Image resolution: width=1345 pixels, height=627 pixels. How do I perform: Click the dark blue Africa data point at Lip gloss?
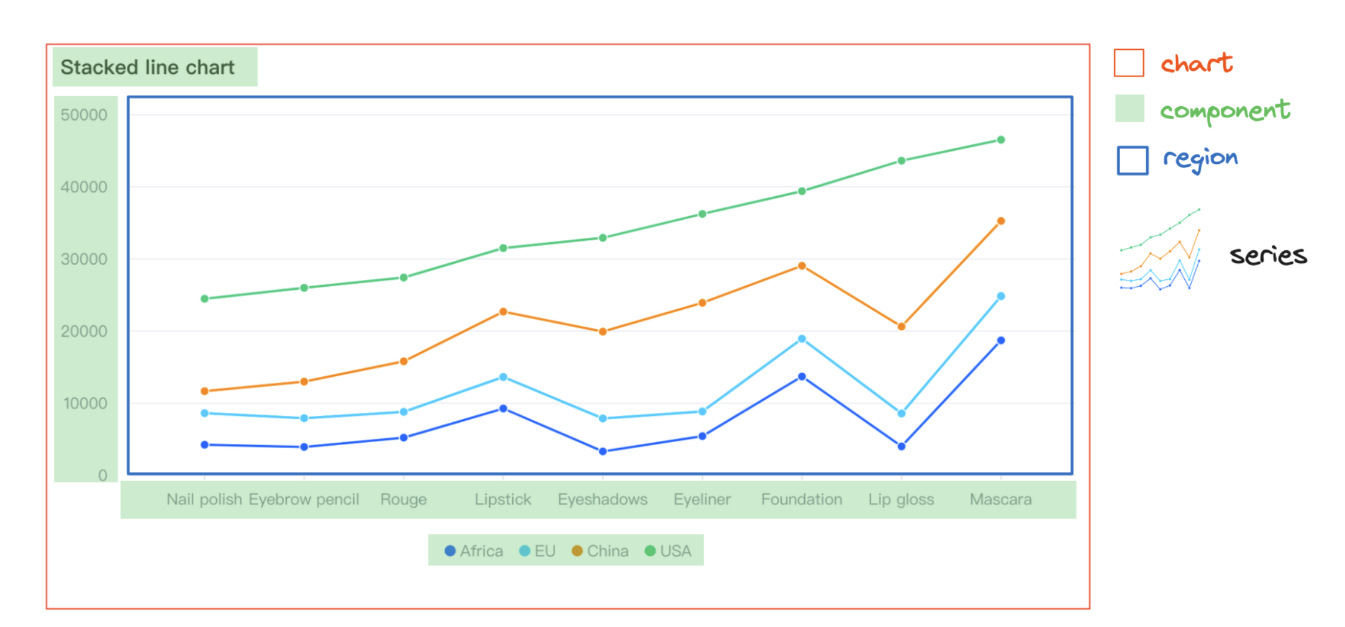coord(901,446)
